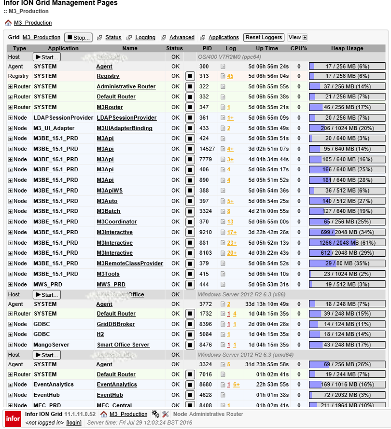Expand the View options control
391x429 pixels.
tap(298, 37)
